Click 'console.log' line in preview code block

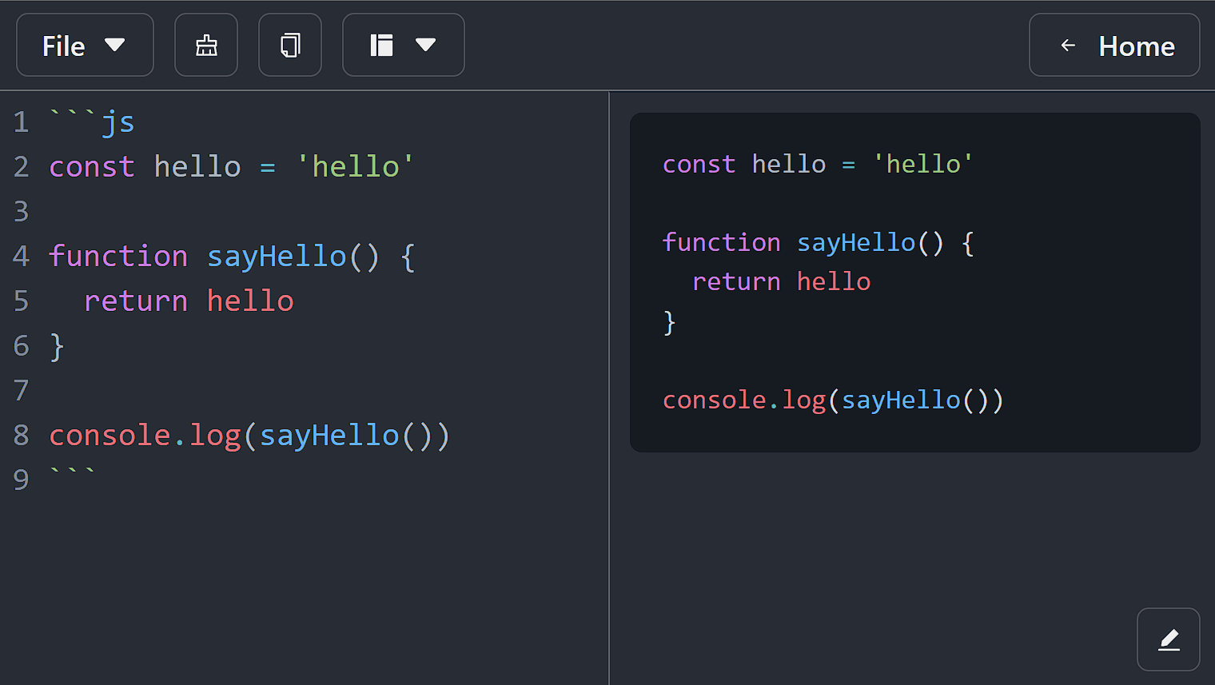click(833, 400)
